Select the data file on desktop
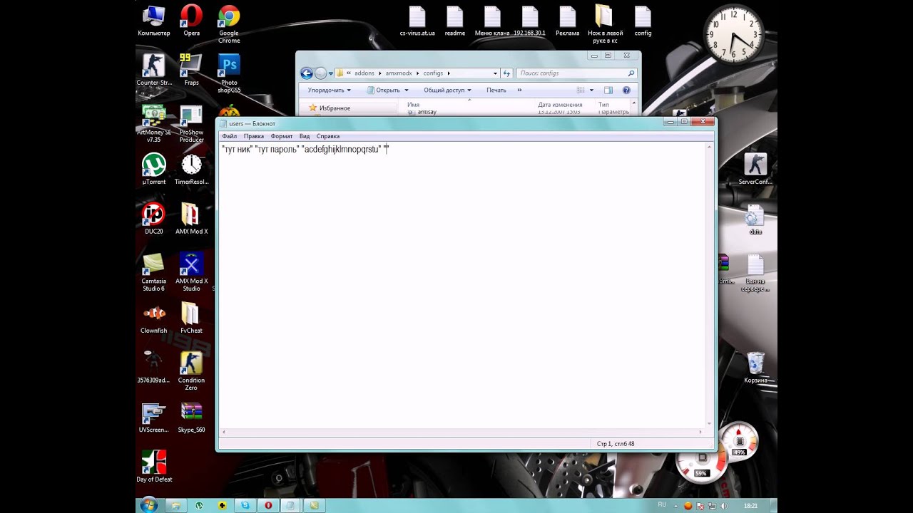The height and width of the screenshot is (513, 913). (x=755, y=219)
